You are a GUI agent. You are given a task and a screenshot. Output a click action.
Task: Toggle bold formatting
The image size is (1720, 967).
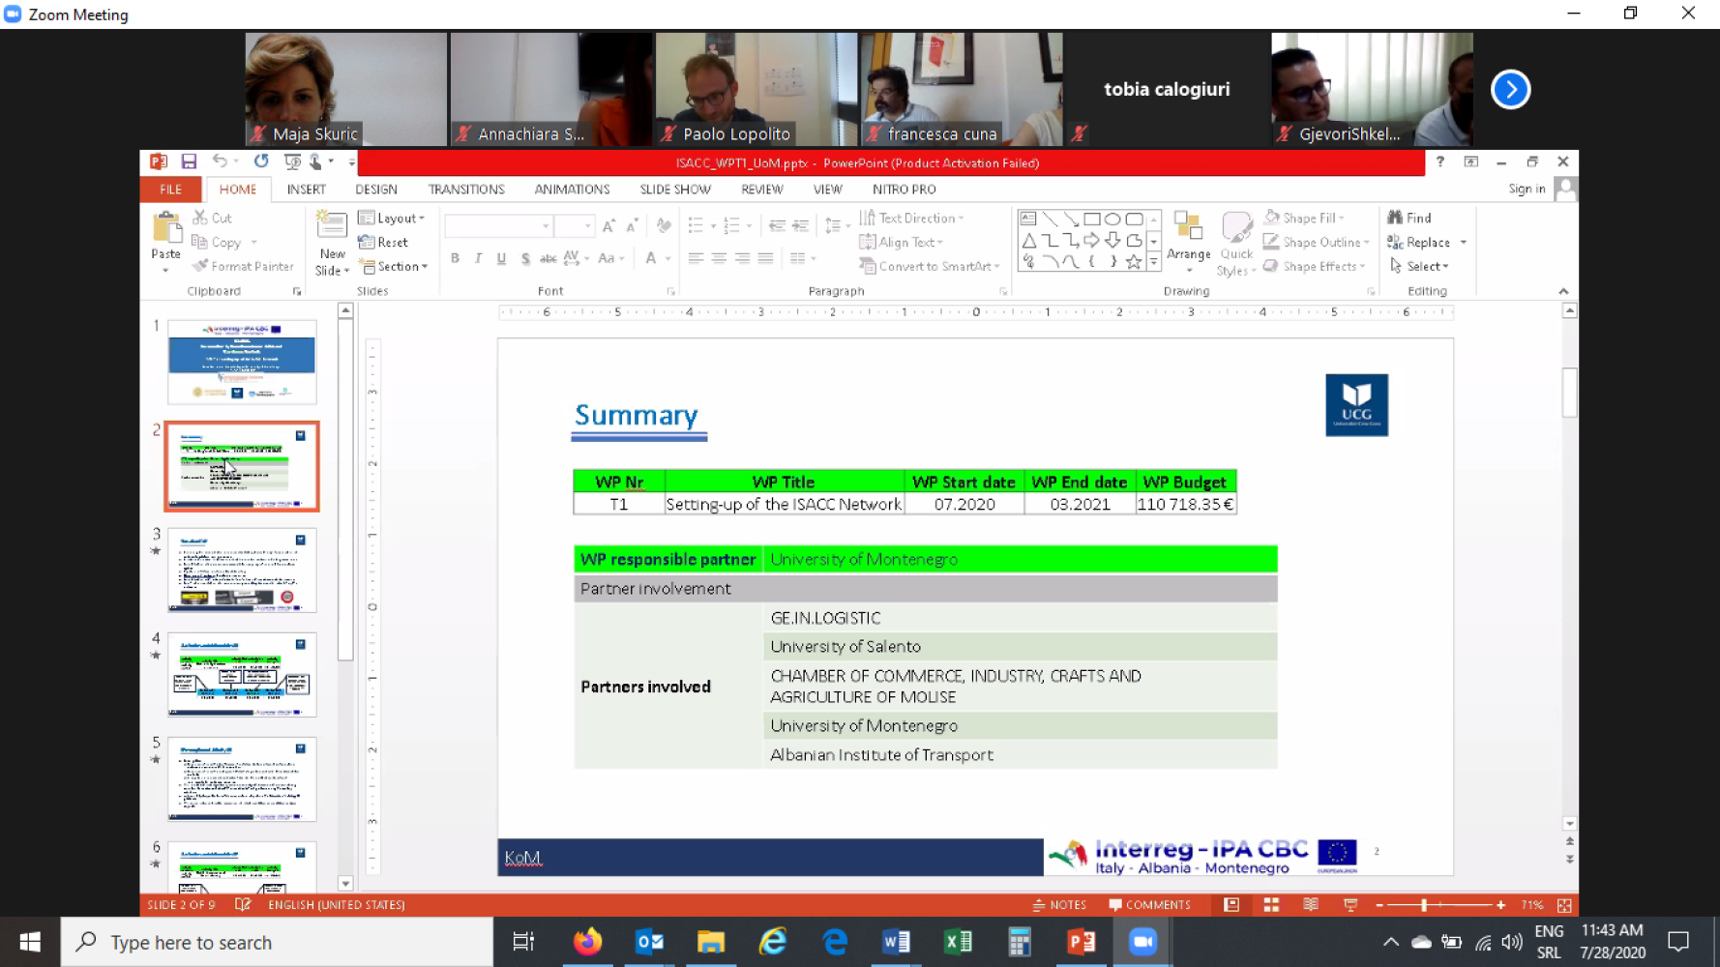point(455,258)
